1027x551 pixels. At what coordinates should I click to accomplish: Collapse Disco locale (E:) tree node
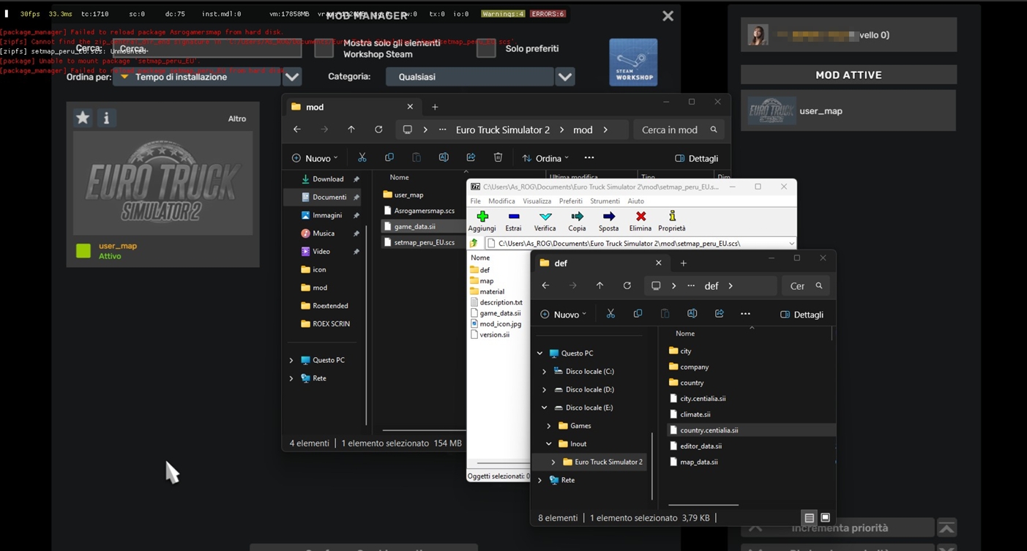click(544, 408)
